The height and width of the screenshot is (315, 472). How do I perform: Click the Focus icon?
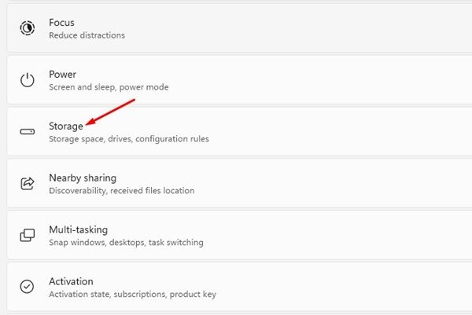[x=28, y=28]
